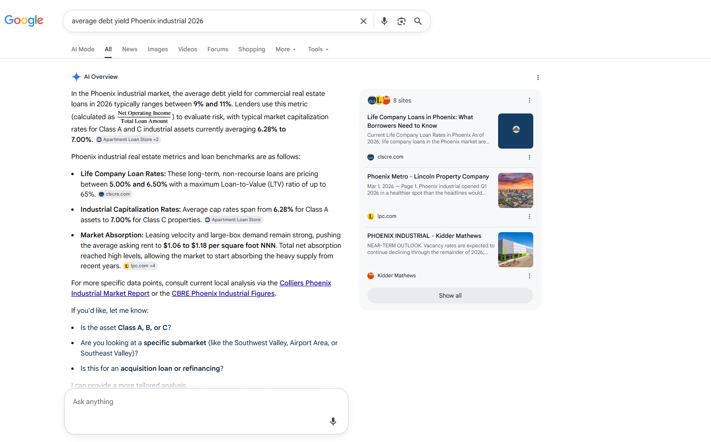Image resolution: width=711 pixels, height=442 pixels.
Task: Click the clscre.com site favicon
Action: point(371,157)
